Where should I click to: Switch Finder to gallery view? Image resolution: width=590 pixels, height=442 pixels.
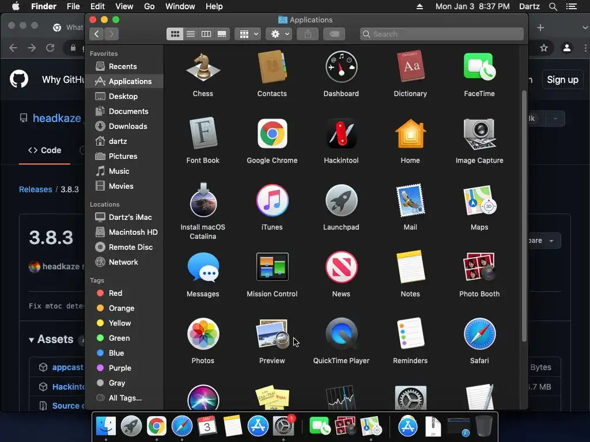[x=222, y=34]
